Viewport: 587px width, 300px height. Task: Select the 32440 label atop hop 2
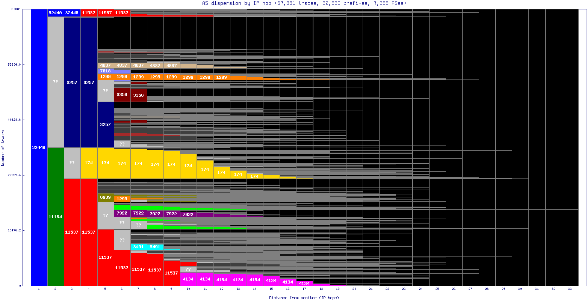56,13
